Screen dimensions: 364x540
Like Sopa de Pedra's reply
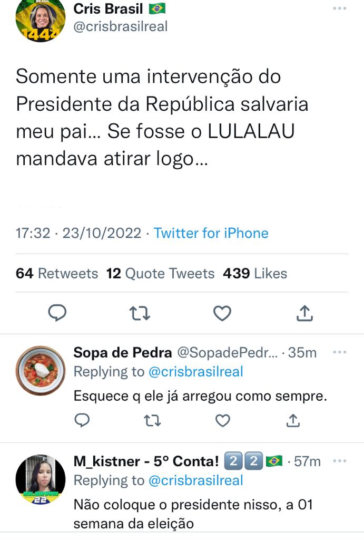click(x=223, y=420)
